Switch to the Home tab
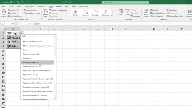192x108 pixels. 11,6
